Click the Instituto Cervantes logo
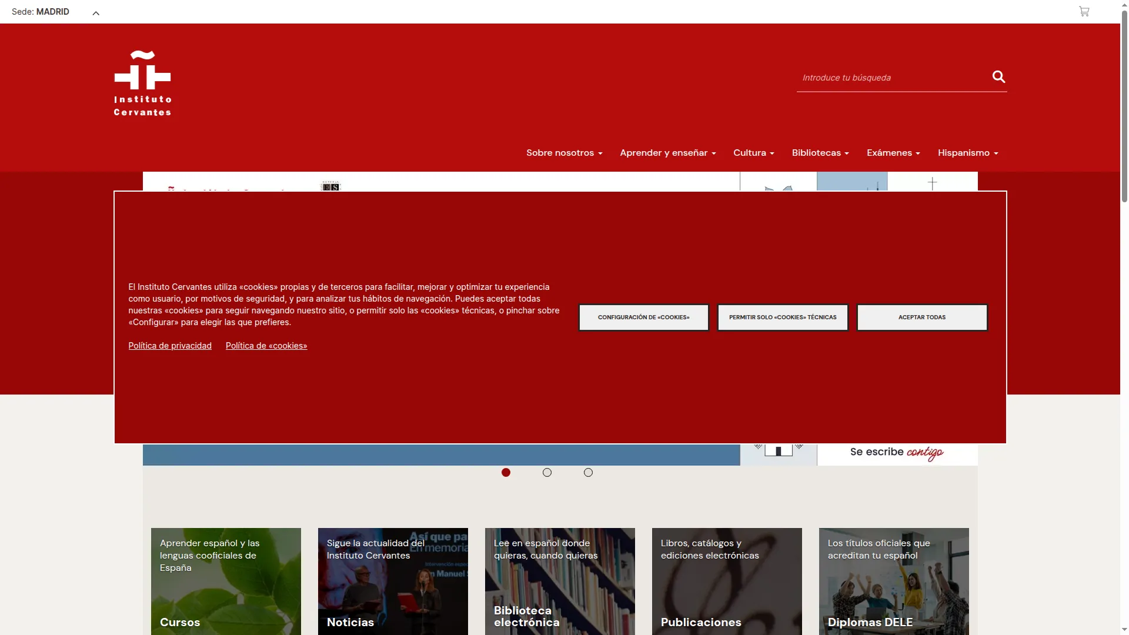Image resolution: width=1129 pixels, height=635 pixels. pos(142,83)
